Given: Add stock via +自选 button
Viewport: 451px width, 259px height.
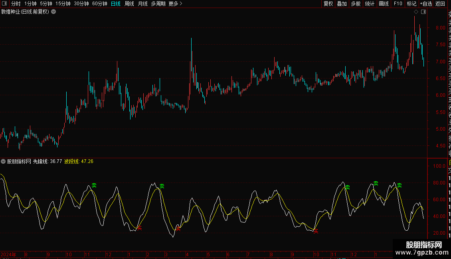Looking at the screenshot, I should click(x=426, y=4).
